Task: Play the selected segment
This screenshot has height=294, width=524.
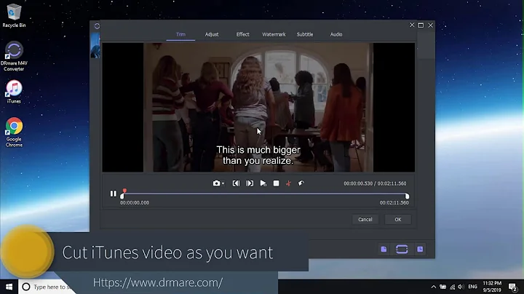Action: pos(263,183)
